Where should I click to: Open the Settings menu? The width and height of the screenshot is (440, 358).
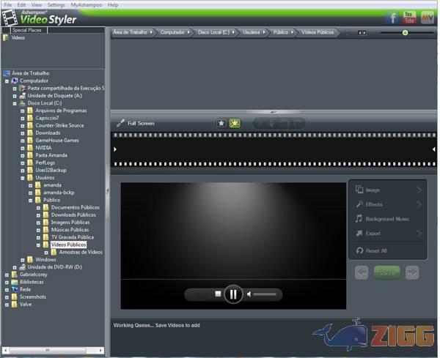tap(56, 5)
